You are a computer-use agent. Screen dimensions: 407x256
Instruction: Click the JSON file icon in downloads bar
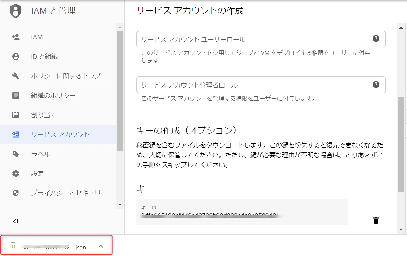14,246
